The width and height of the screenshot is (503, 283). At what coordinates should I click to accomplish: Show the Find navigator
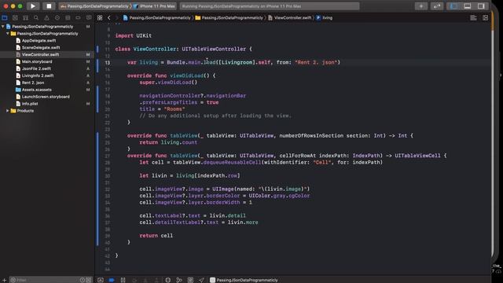tap(36, 18)
